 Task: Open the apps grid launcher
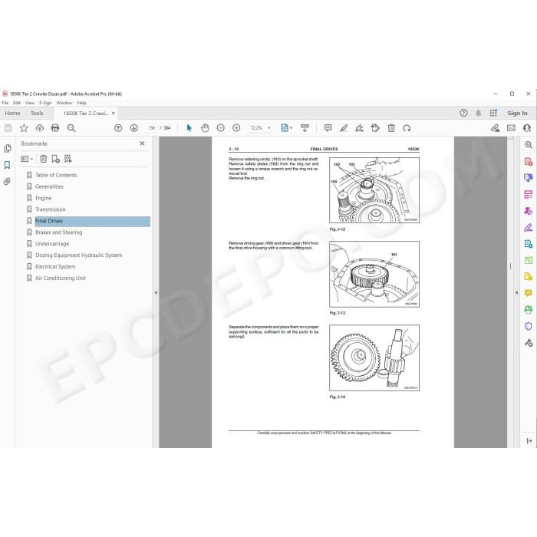(493, 113)
